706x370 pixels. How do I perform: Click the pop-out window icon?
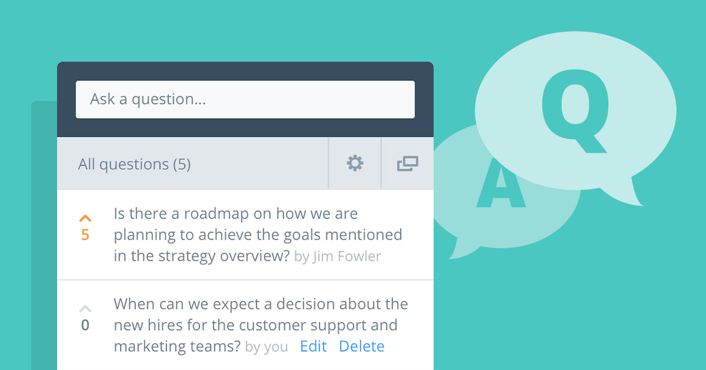pyautogui.click(x=408, y=164)
